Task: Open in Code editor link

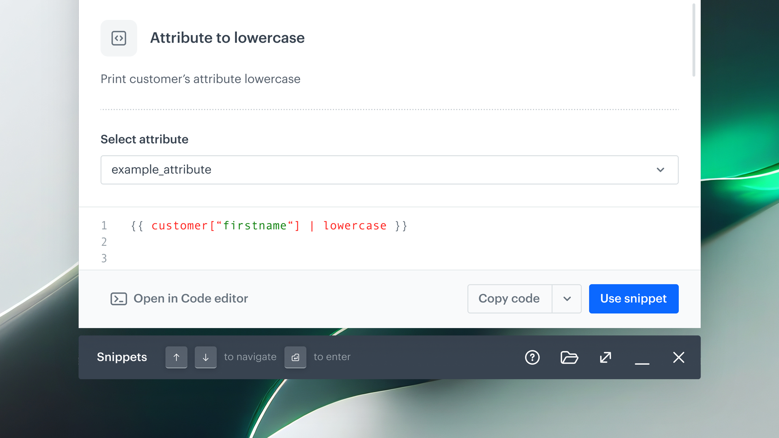Action: [190, 299]
